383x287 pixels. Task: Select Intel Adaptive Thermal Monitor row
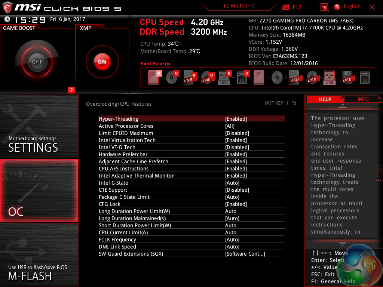191,176
